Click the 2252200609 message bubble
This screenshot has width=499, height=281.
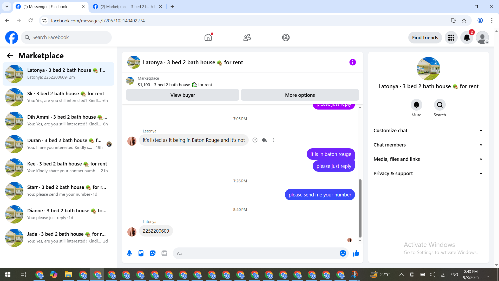pos(156,231)
